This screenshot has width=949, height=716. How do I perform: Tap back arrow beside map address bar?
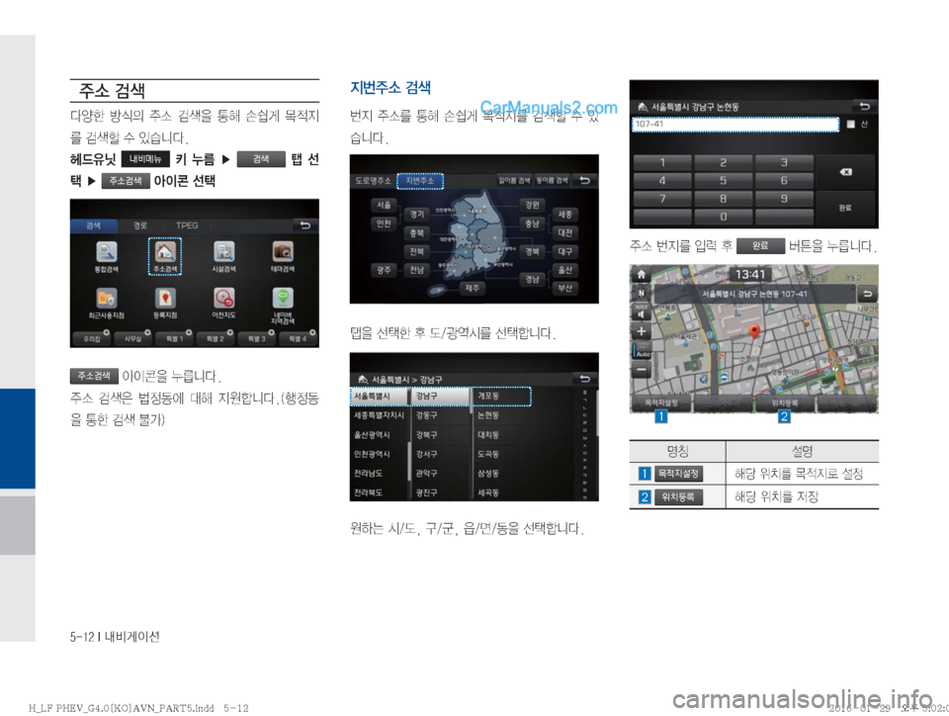tap(867, 294)
